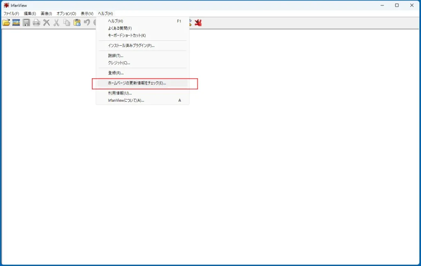Minimize the IrfanView window
The height and width of the screenshot is (266, 421).
point(382,5)
